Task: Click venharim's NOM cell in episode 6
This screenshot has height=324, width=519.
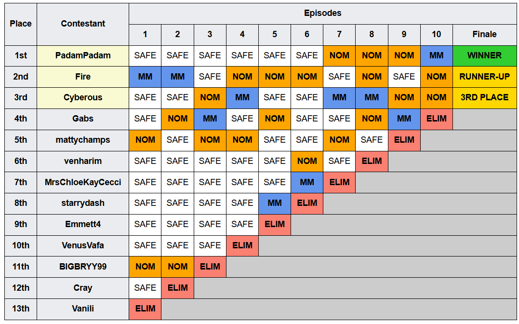Action: 307,161
